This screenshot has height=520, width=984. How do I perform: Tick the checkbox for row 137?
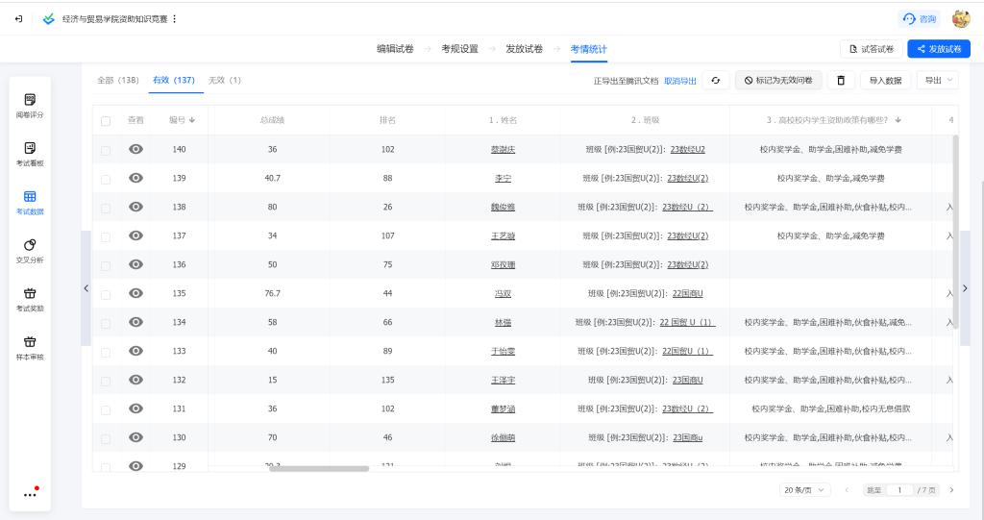pos(106,236)
